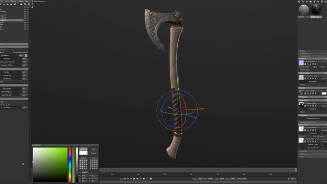Open the Help menu
This screenshot has height=184, width=327.
click(x=27, y=1)
